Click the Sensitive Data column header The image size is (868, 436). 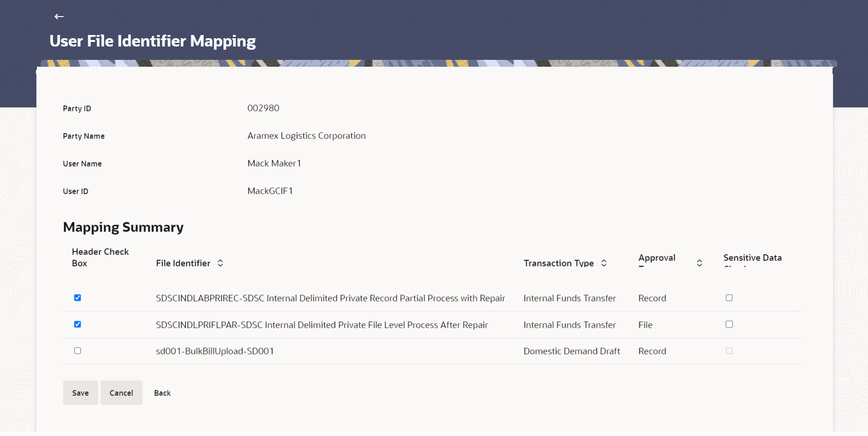752,258
